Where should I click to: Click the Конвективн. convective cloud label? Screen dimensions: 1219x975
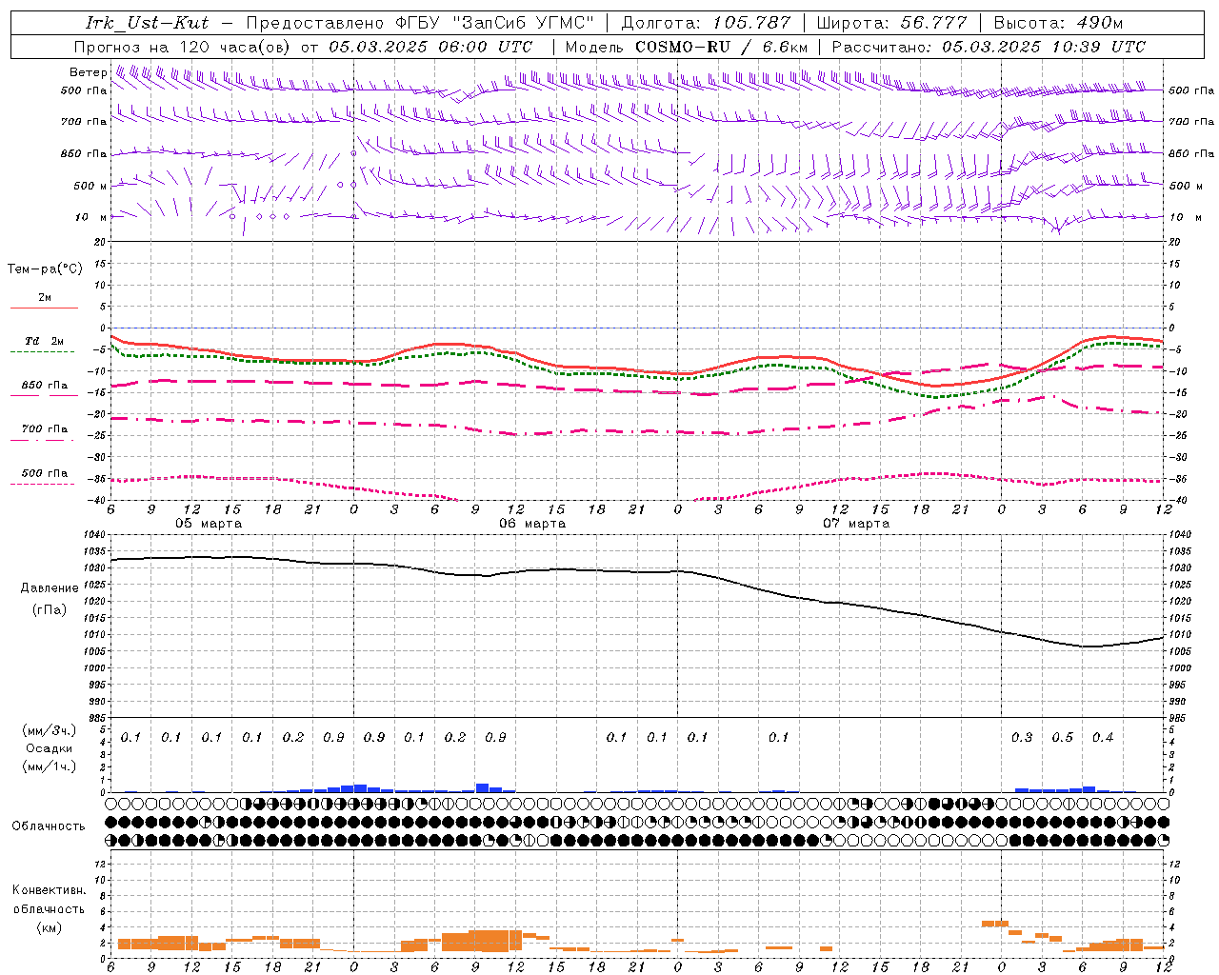[x=49, y=890]
